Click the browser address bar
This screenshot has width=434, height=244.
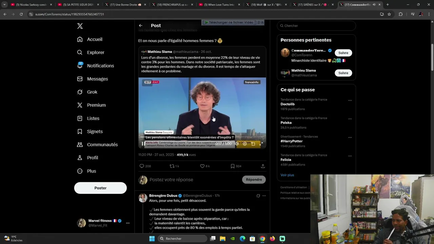point(203,14)
